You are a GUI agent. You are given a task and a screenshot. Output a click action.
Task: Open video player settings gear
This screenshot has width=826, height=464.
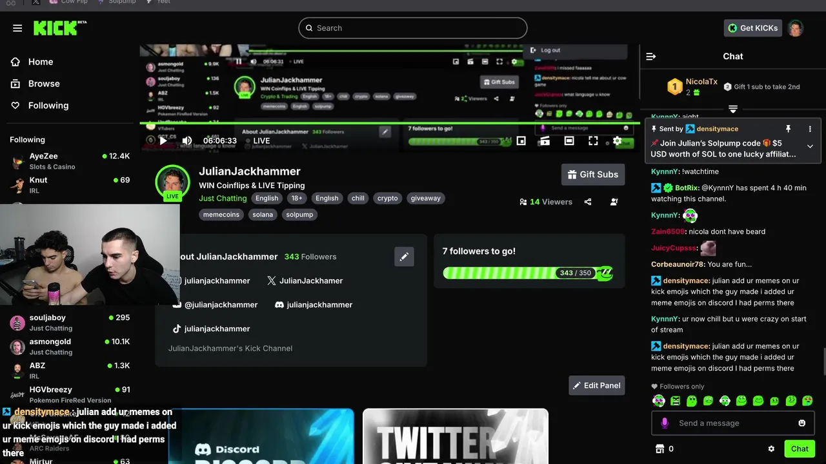(x=618, y=140)
